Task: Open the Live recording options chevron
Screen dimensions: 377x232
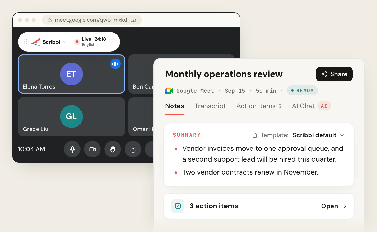Action: pyautogui.click(x=112, y=42)
